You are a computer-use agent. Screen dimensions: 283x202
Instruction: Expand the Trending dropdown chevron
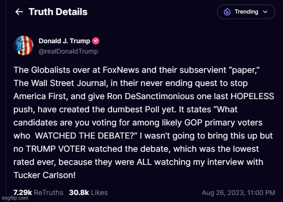coord(266,12)
